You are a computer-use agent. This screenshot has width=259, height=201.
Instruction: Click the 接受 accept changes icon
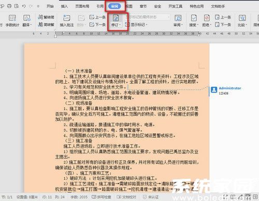coord(194,18)
